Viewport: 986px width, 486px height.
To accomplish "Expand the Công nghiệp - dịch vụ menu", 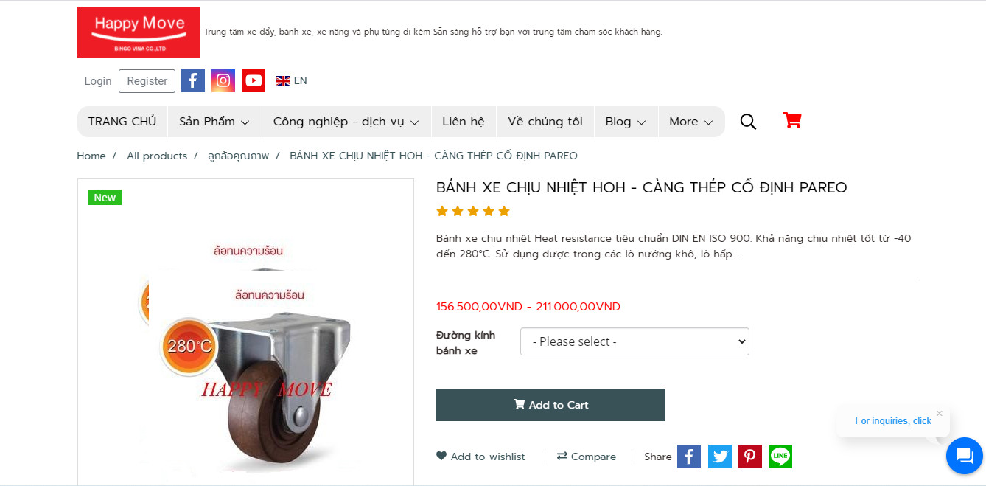I will tap(346, 122).
